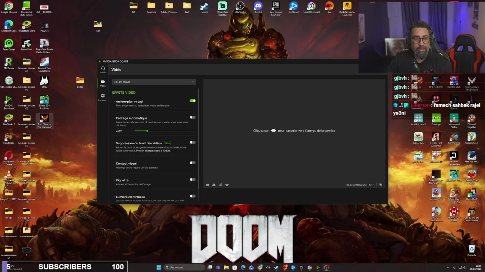
Task: Open File Explorer from the taskbar
Action: (x=226, y=267)
